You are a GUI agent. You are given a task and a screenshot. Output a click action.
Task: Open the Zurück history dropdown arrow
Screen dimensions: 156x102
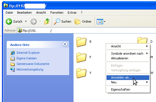click(x=26, y=21)
